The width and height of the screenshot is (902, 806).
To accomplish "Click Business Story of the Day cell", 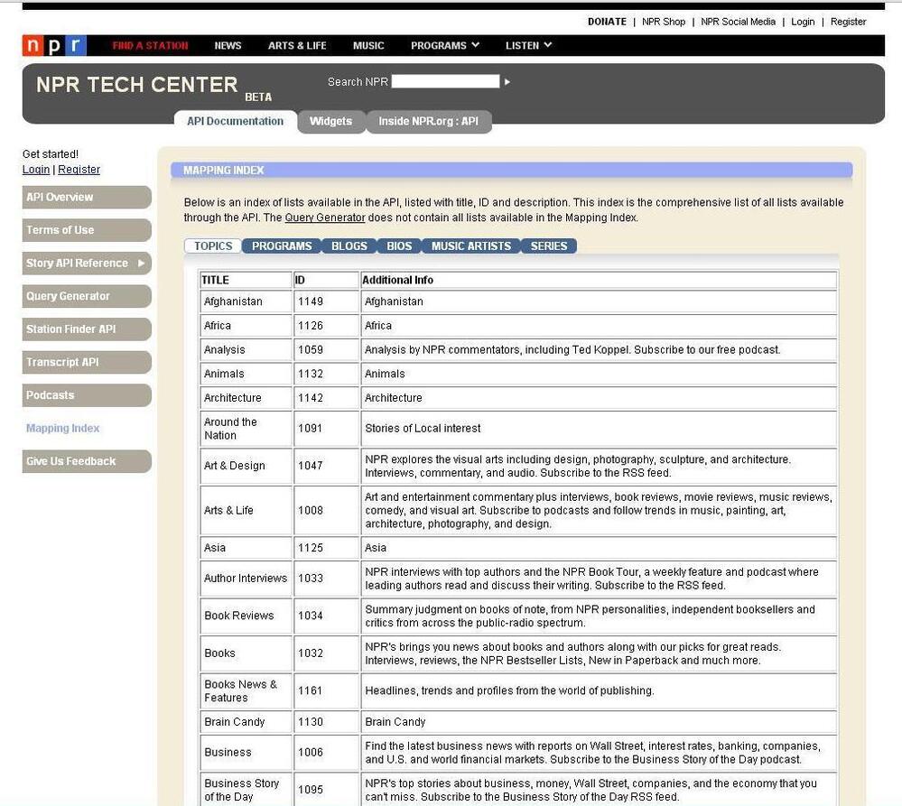I will [x=246, y=790].
